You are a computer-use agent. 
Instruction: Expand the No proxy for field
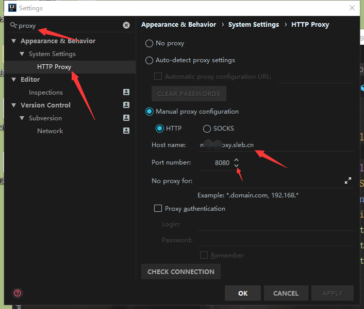348,180
